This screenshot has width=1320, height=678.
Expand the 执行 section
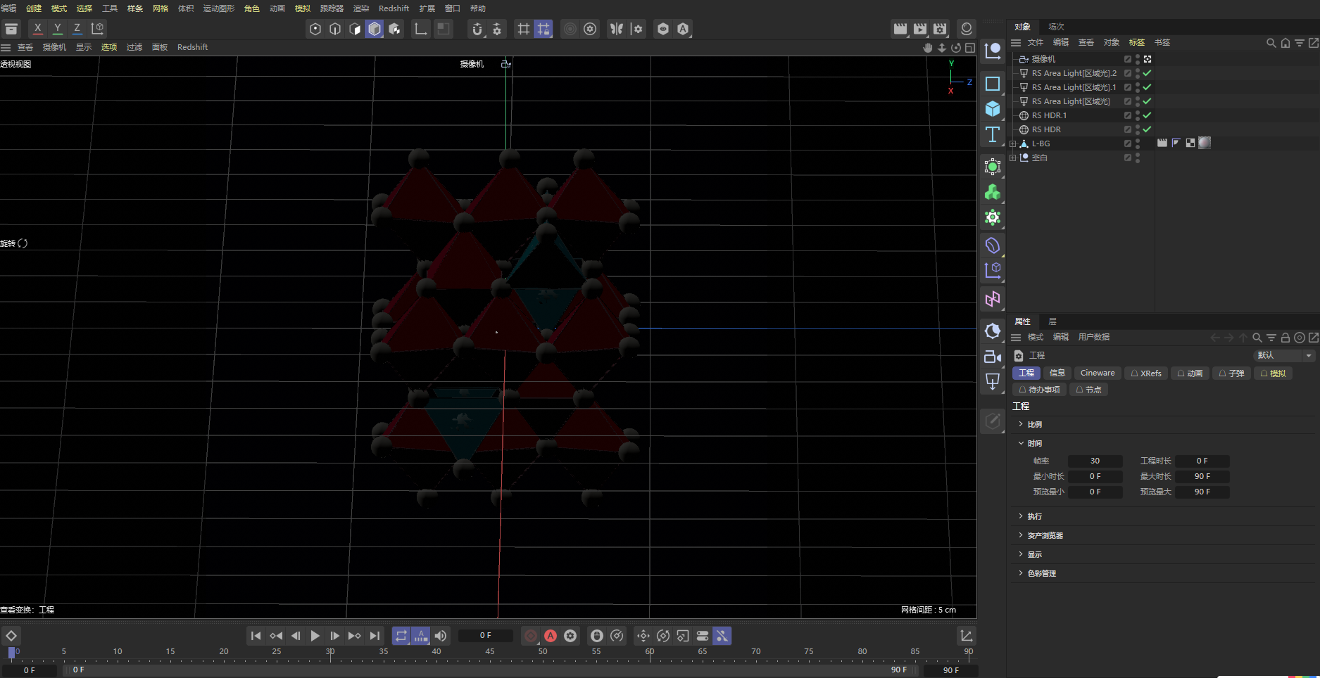tap(1021, 516)
